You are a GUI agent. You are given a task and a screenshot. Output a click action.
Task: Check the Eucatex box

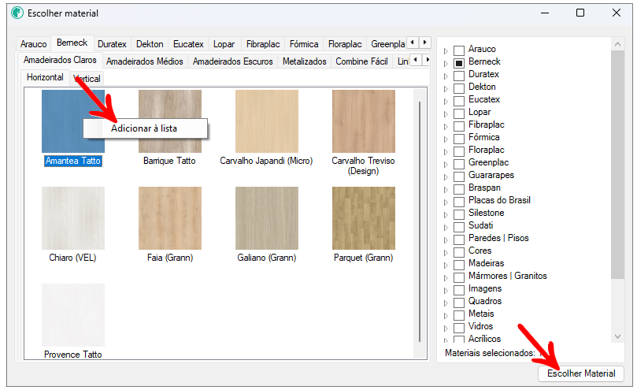[x=459, y=102]
